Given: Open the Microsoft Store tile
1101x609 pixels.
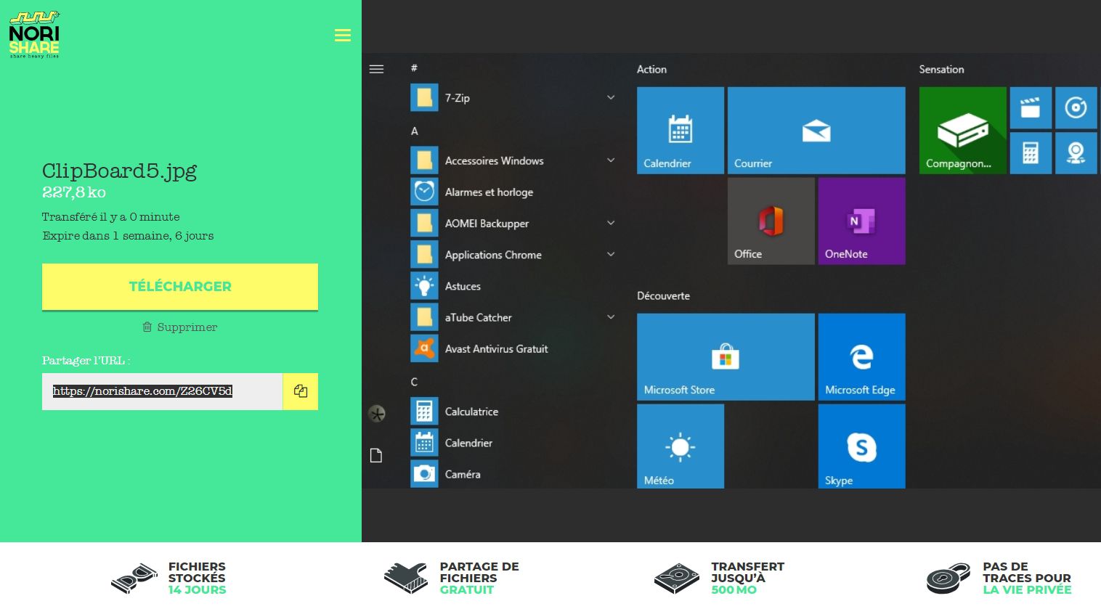Looking at the screenshot, I should tap(726, 357).
